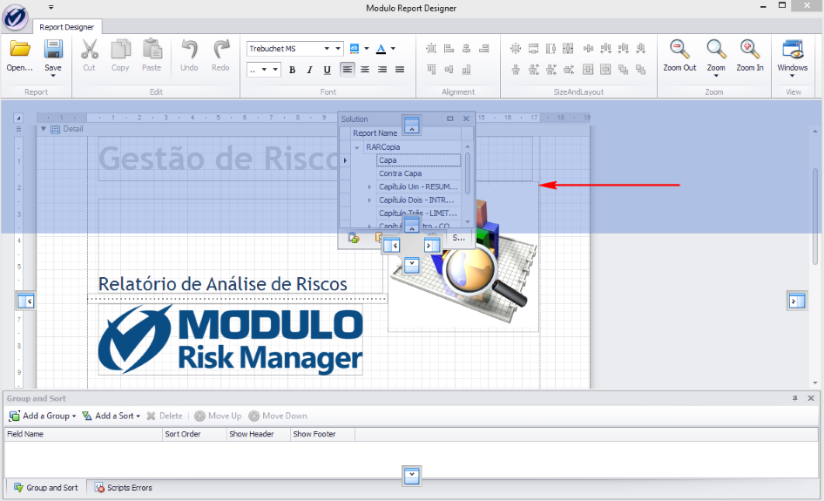Click the font highlight color swatch

pyautogui.click(x=355, y=49)
